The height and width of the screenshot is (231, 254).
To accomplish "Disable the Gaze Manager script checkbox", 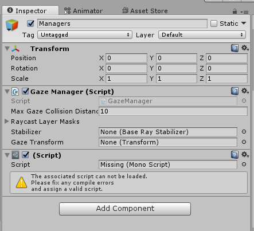I will pos(25,91).
